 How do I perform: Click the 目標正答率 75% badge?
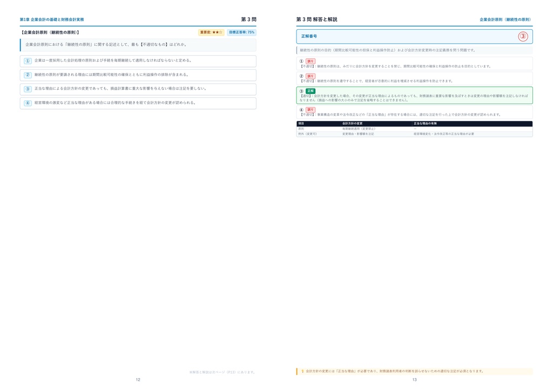[x=241, y=32]
